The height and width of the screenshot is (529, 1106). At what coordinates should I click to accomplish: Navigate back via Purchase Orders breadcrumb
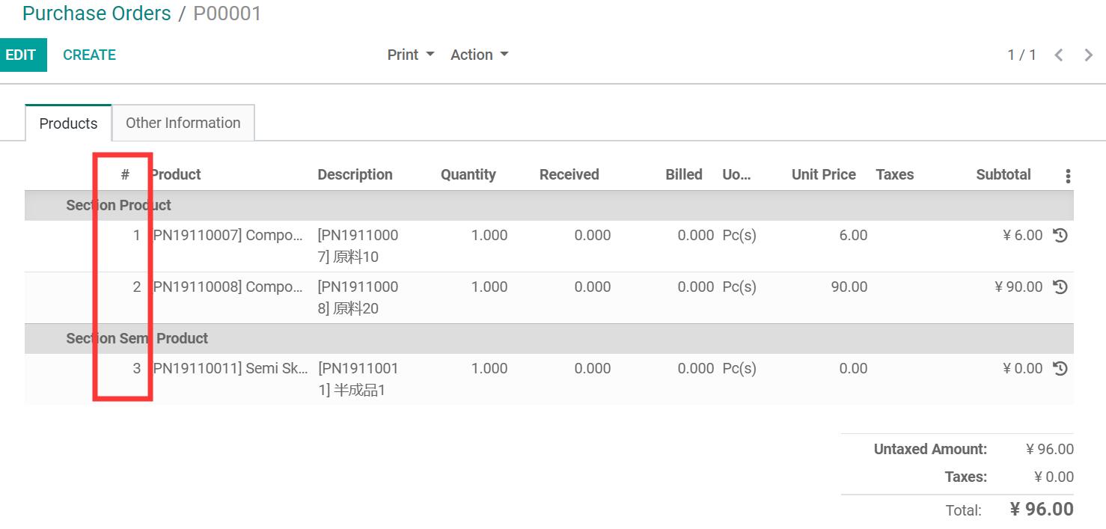pos(97,13)
